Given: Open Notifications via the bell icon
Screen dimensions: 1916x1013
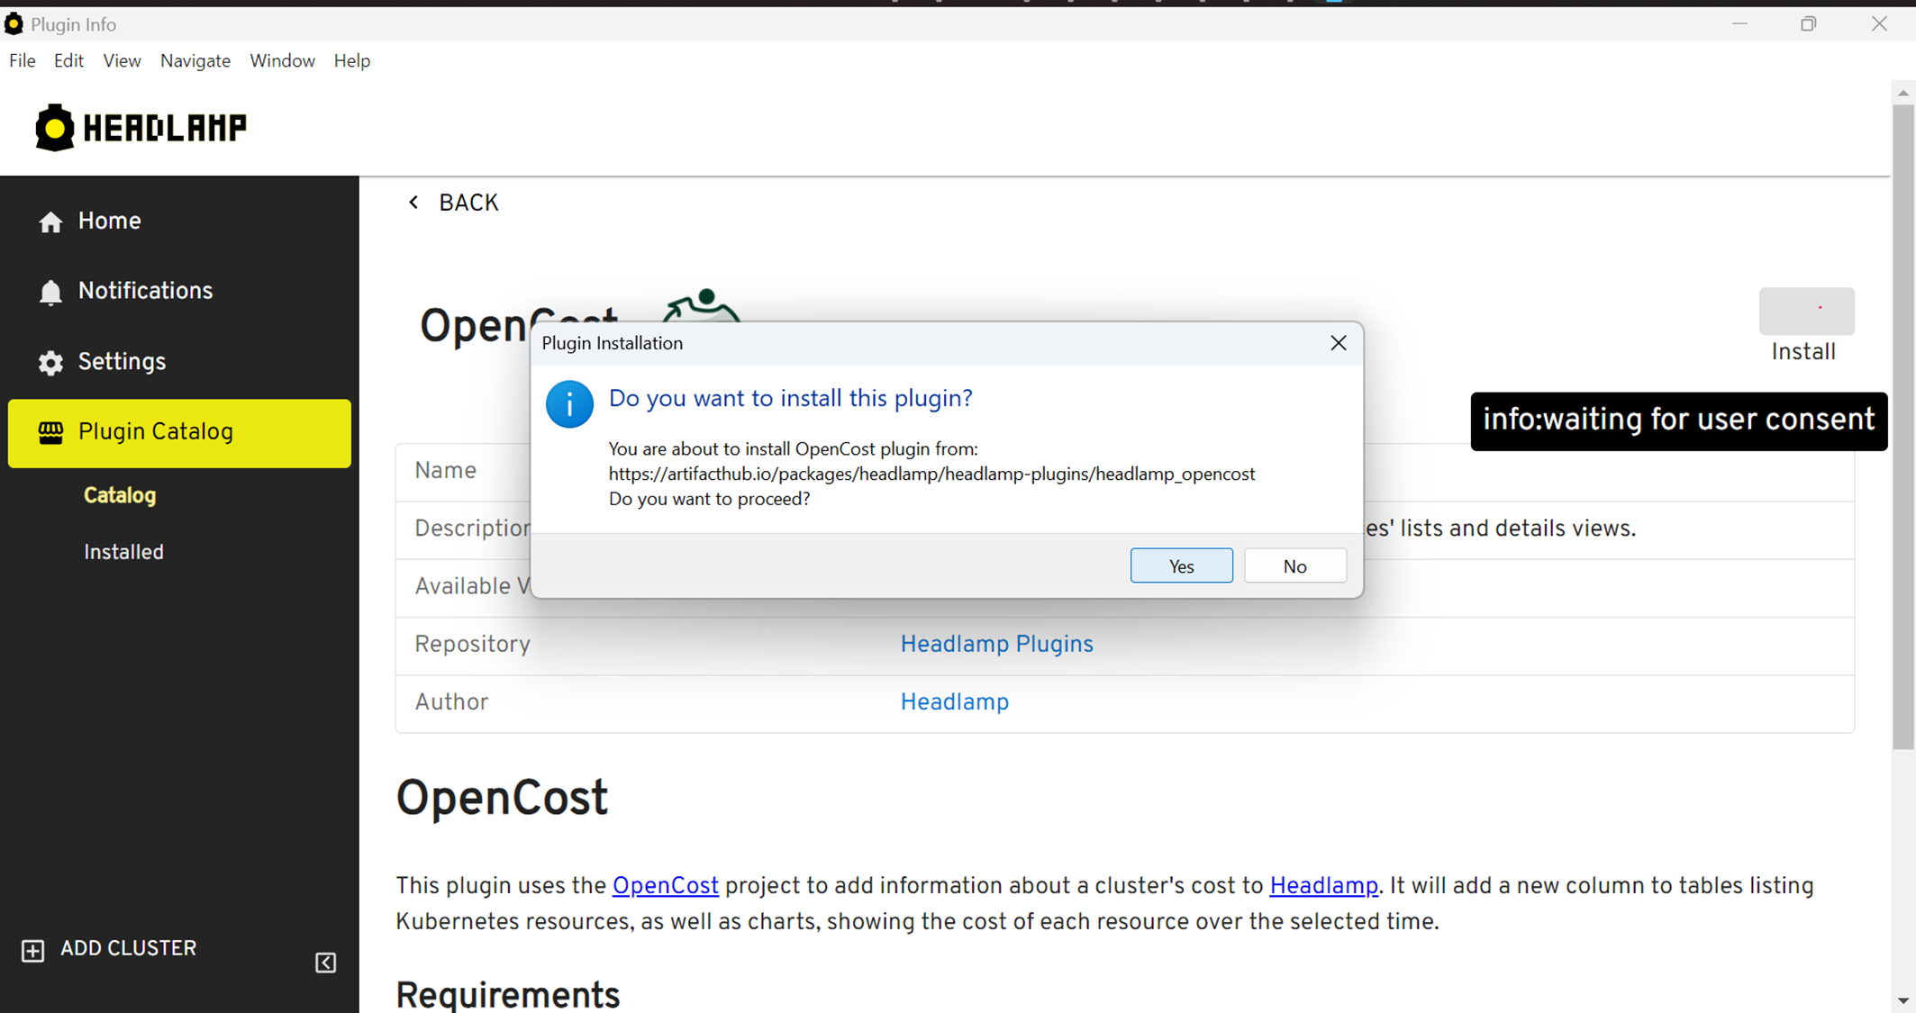Looking at the screenshot, I should tap(50, 292).
